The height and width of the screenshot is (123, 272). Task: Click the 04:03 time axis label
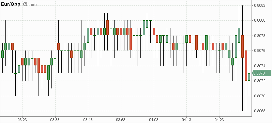153,120
